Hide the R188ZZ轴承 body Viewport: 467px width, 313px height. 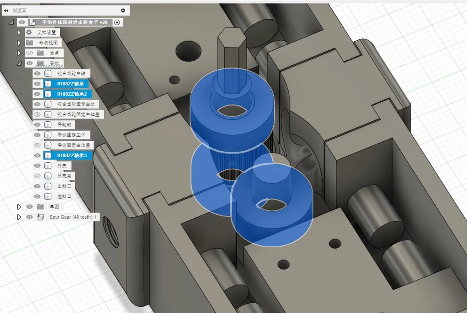(37, 83)
